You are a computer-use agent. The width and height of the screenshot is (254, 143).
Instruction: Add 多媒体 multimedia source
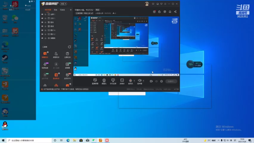pyautogui.click(x=122, y=81)
